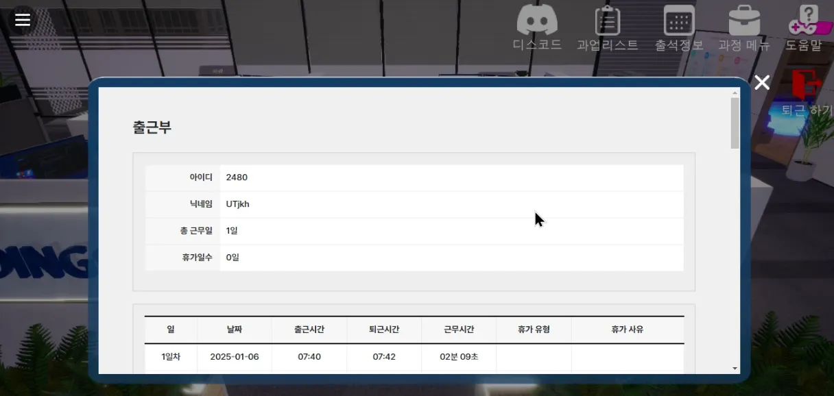
Task: Click the 휴가일수 value 0일
Action: pos(233,258)
